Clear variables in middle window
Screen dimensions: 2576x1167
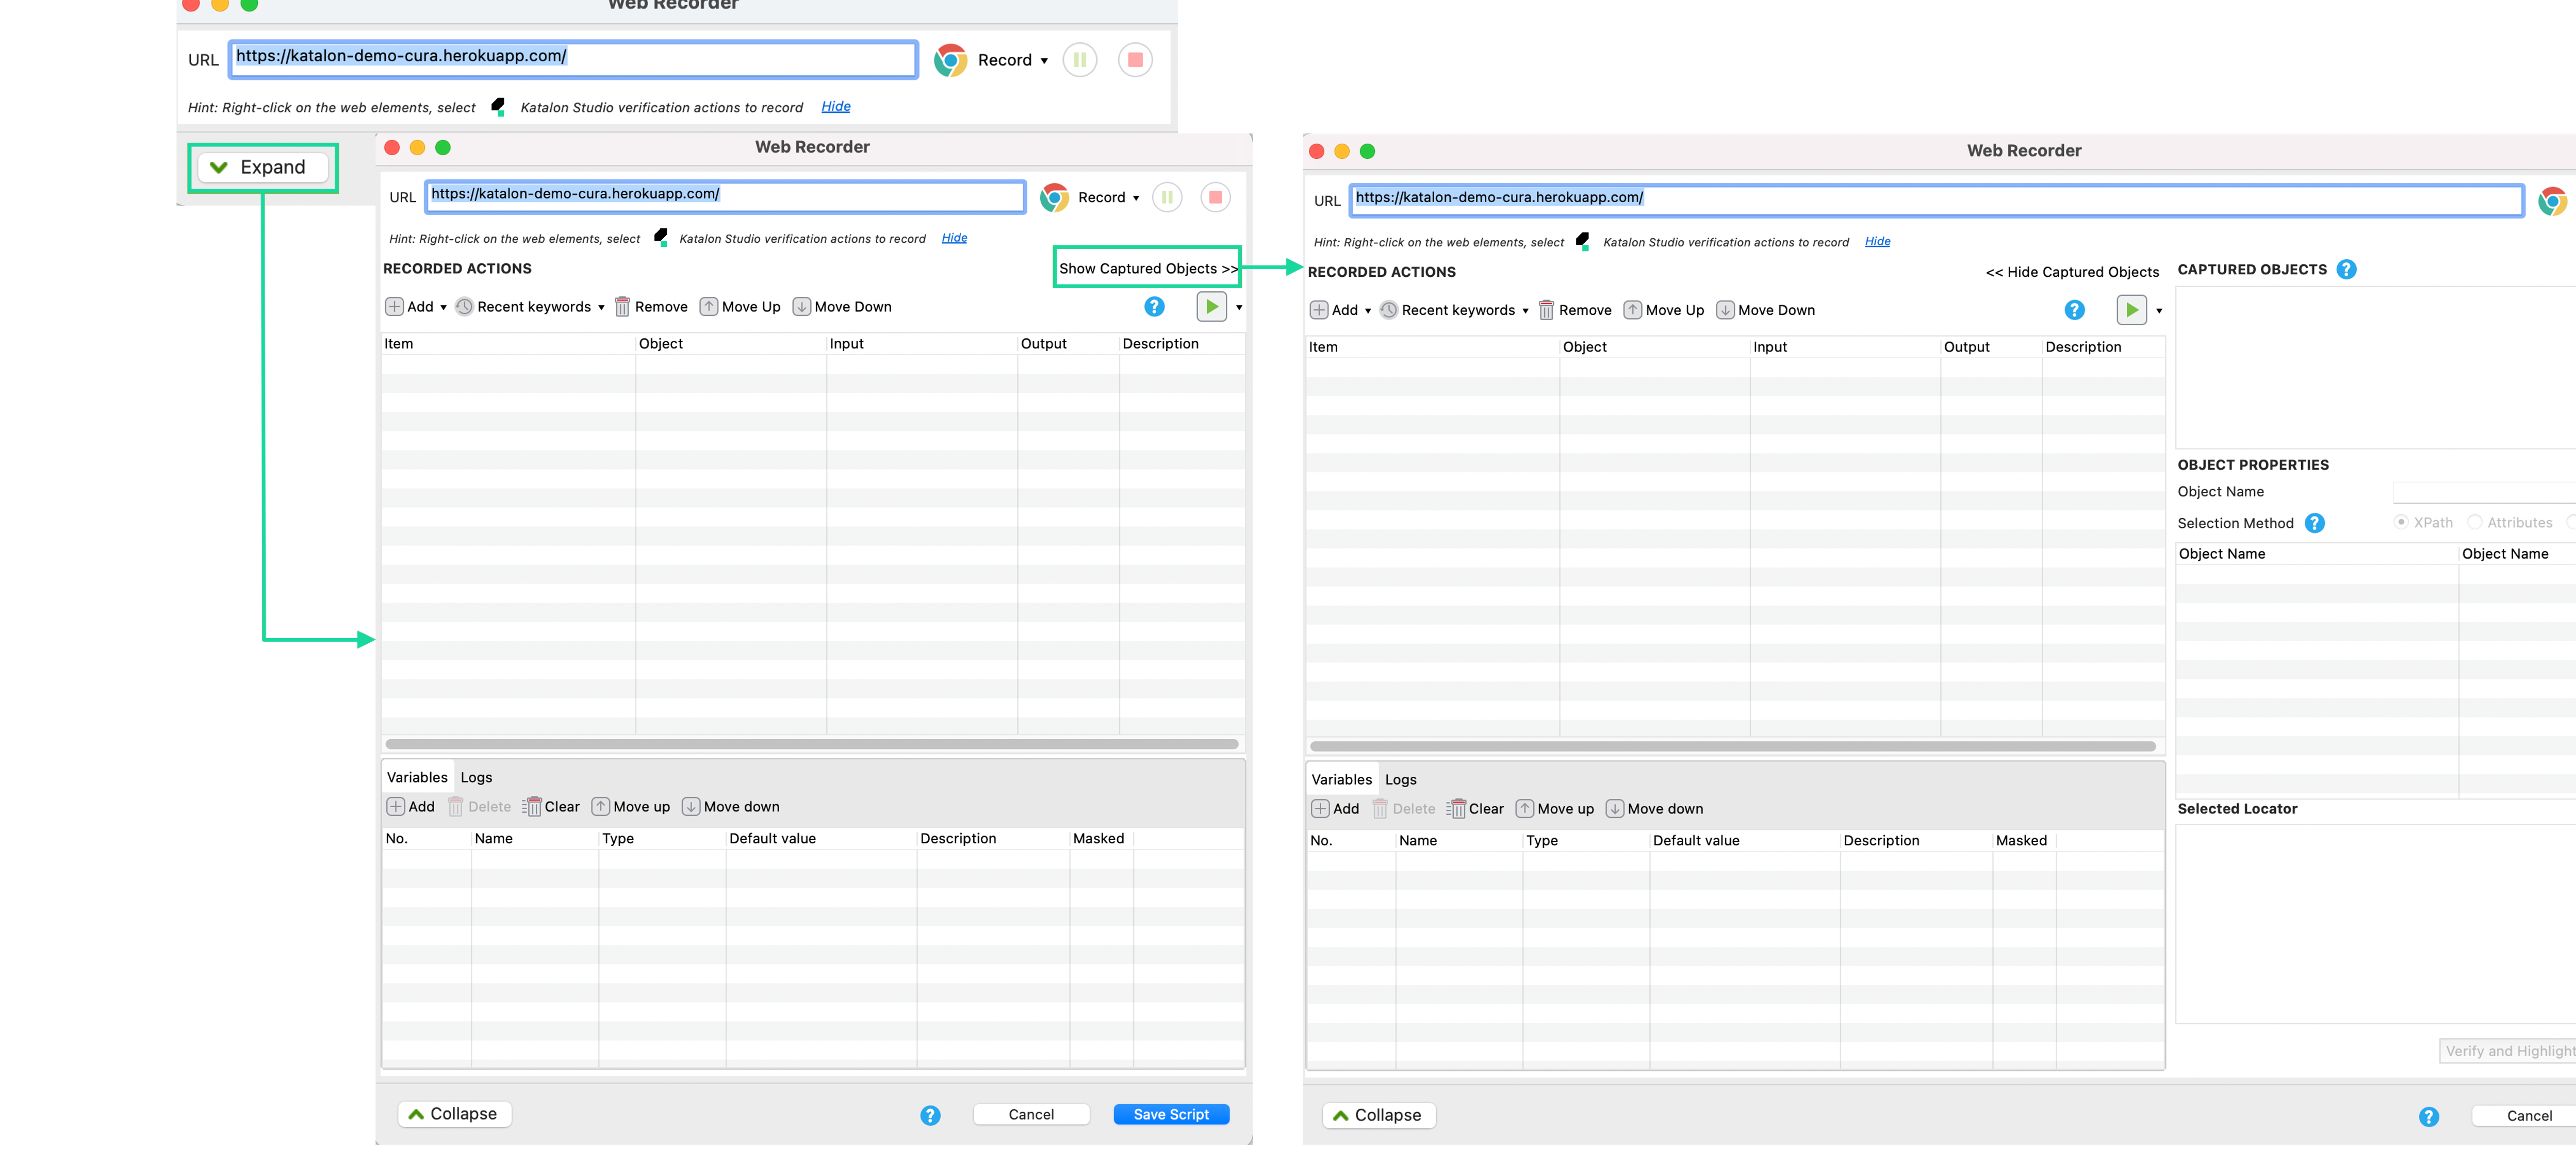click(551, 806)
